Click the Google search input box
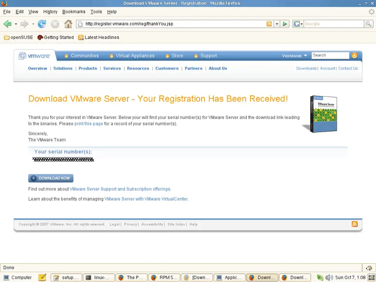 point(334,24)
